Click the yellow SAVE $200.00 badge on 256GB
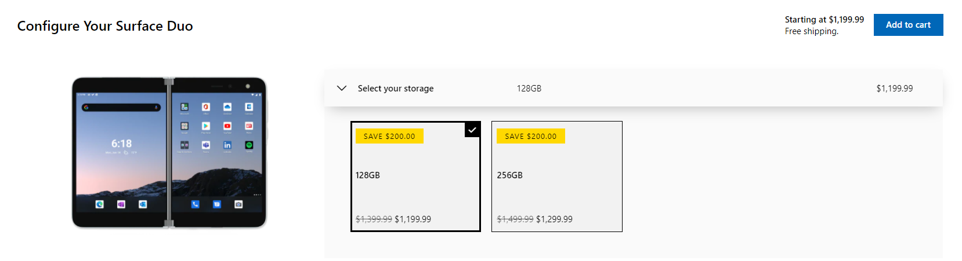 coord(530,137)
